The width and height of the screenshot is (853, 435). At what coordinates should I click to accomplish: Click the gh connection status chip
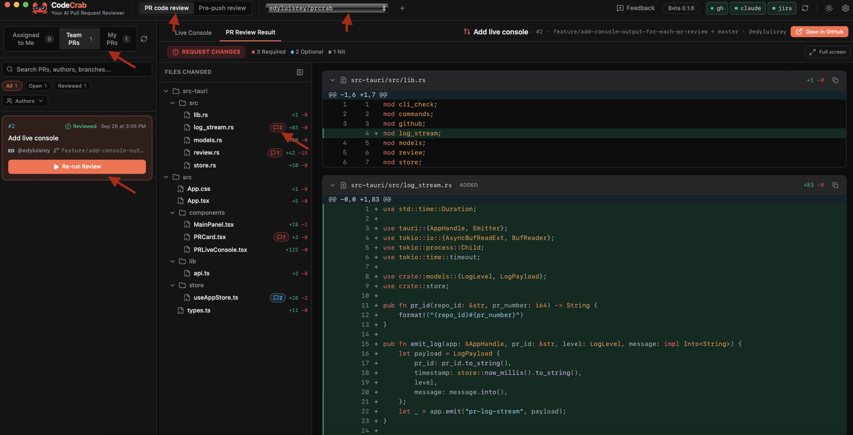pyautogui.click(x=717, y=8)
